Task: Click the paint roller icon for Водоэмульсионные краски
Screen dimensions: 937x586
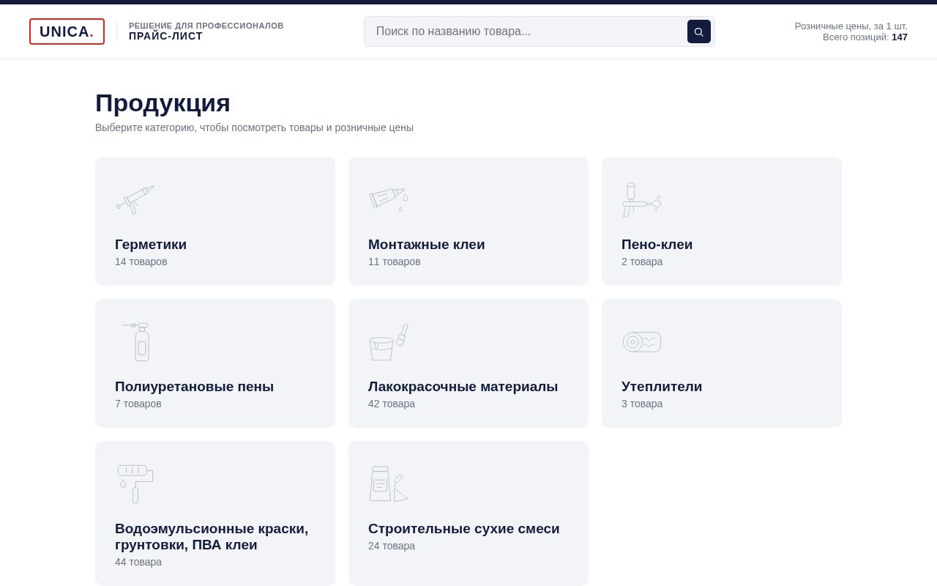Action: (135, 483)
